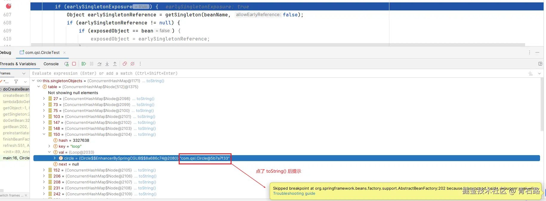Expand the key = "loop" field
The image size is (546, 201).
click(x=49, y=146)
